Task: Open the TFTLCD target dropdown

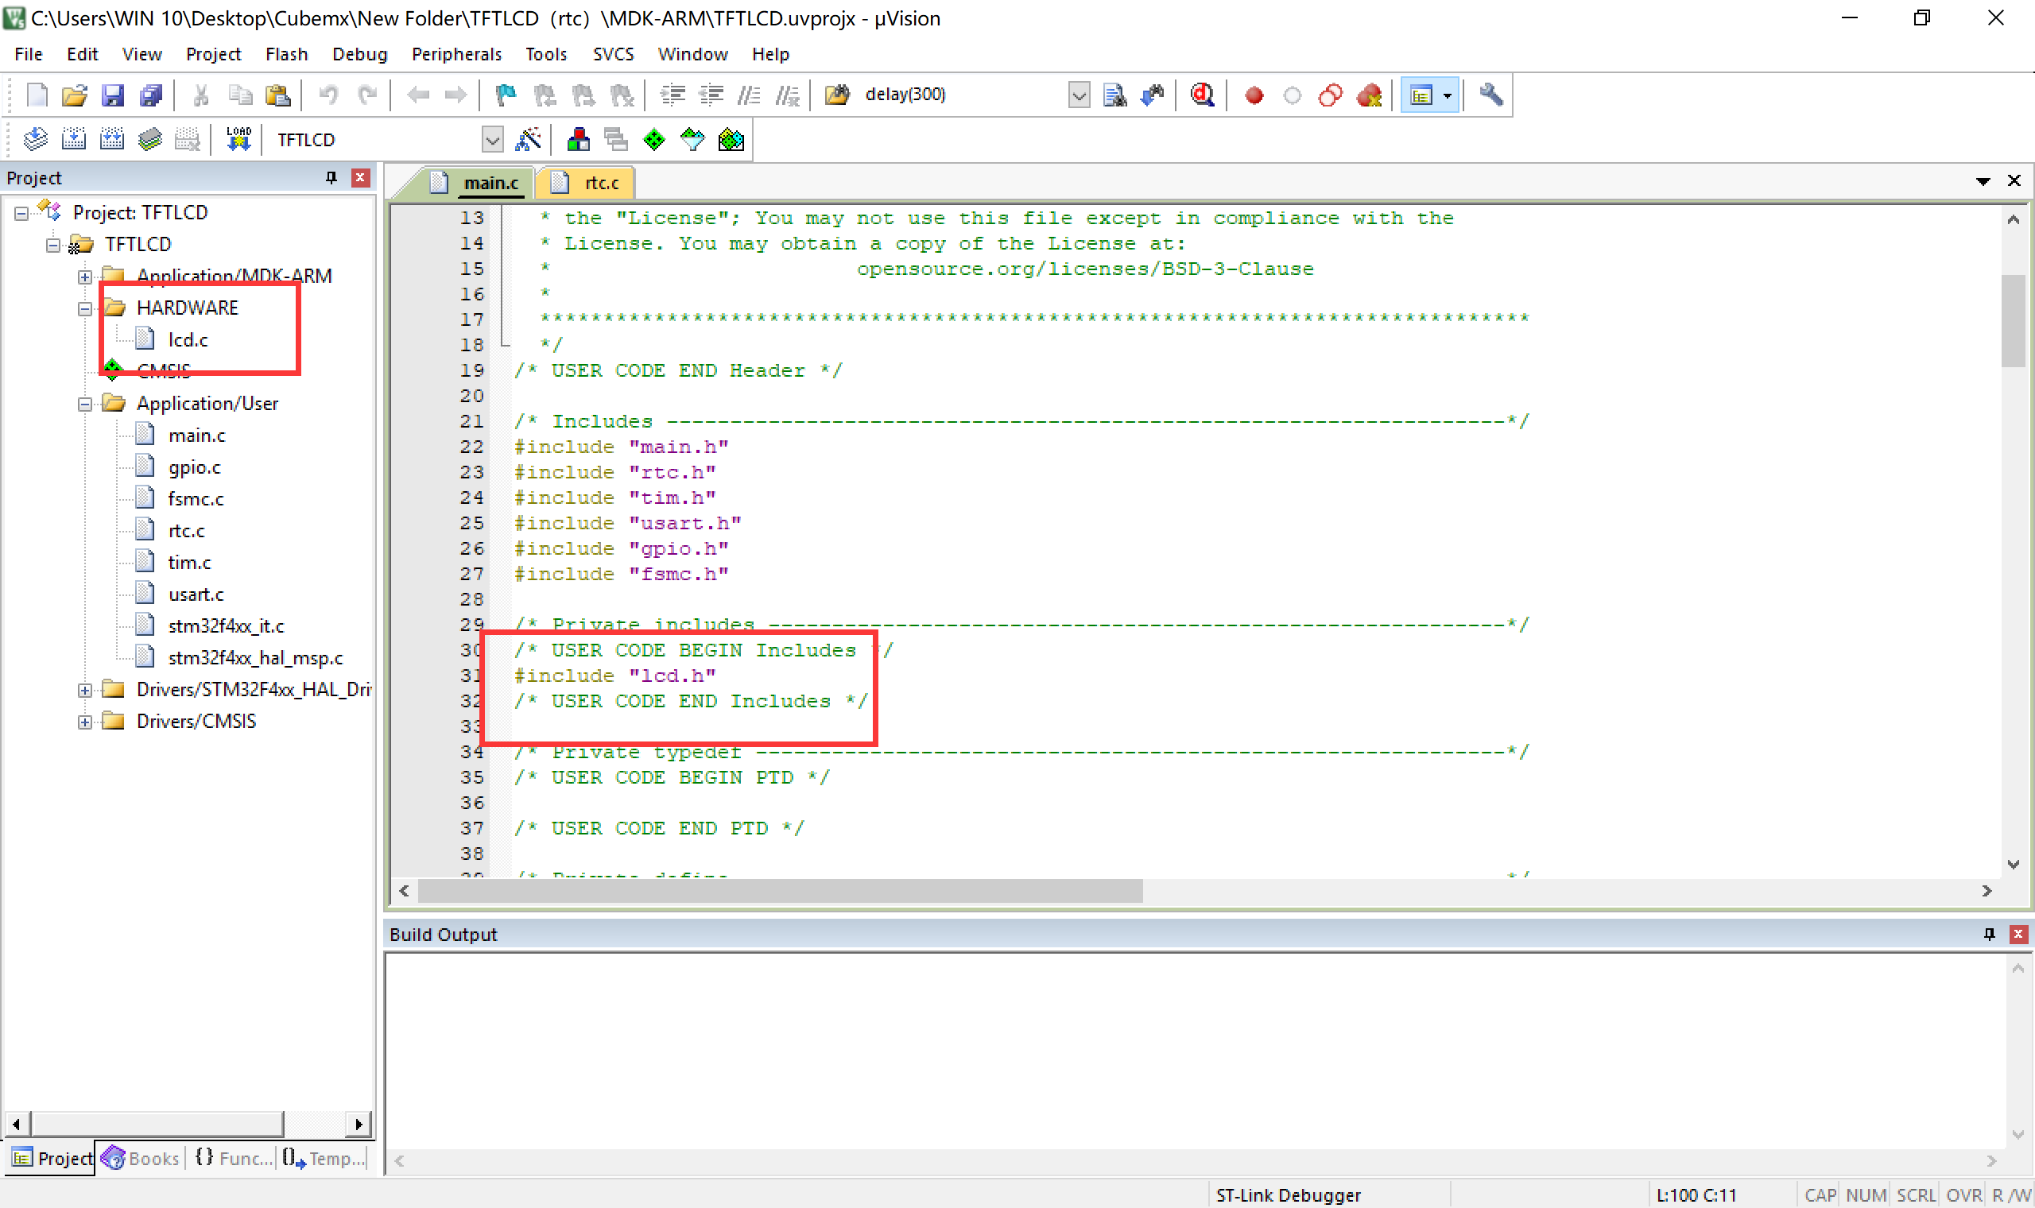Action: (493, 139)
